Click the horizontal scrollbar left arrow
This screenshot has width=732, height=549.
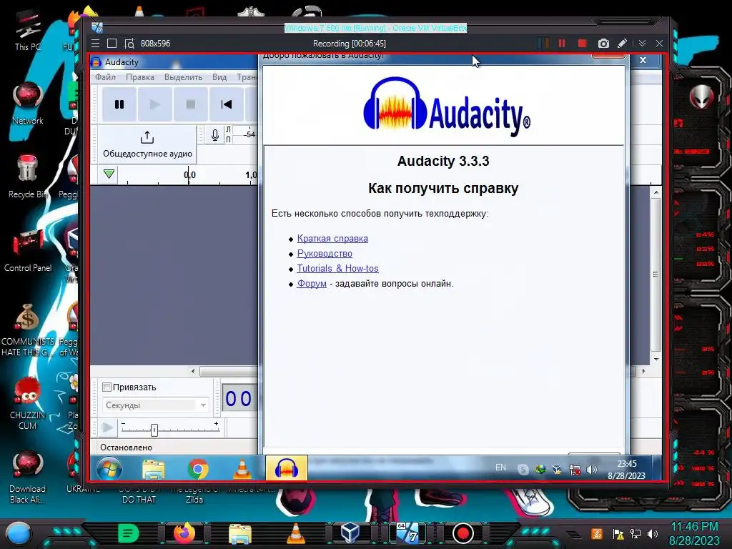[193, 371]
